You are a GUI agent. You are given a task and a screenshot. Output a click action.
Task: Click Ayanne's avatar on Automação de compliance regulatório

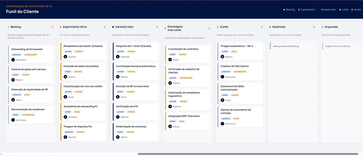coord(170,106)
